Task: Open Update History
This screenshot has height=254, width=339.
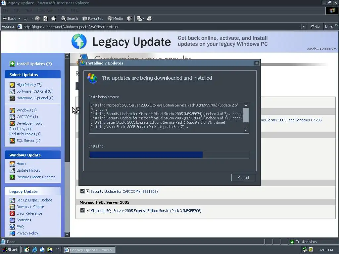Action: tap(28, 170)
